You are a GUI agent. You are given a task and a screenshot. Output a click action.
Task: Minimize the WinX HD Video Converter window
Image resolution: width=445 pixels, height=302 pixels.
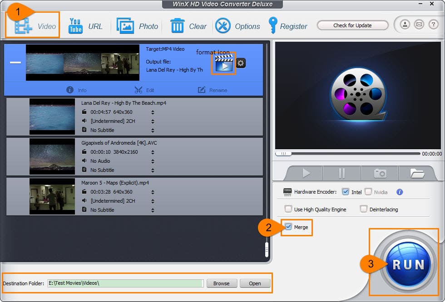[420, 4]
